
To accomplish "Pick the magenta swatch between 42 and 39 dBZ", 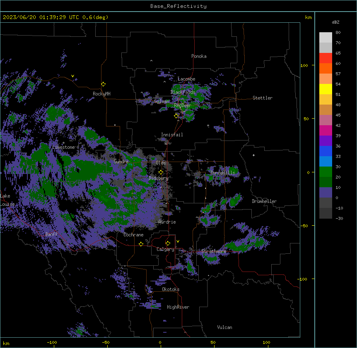I will [x=326, y=130].
